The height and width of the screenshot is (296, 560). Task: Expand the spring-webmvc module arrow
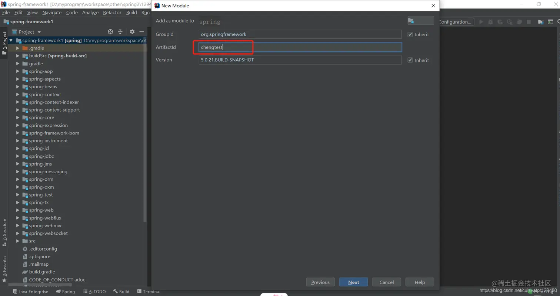tap(17, 225)
